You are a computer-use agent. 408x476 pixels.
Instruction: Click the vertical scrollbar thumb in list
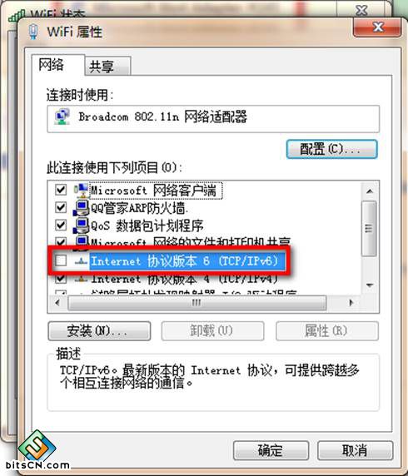[370, 228]
